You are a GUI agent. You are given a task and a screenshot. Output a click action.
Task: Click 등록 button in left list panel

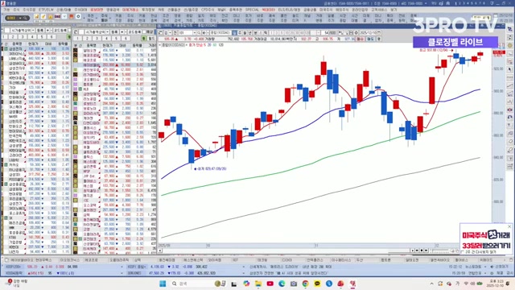(40, 31)
